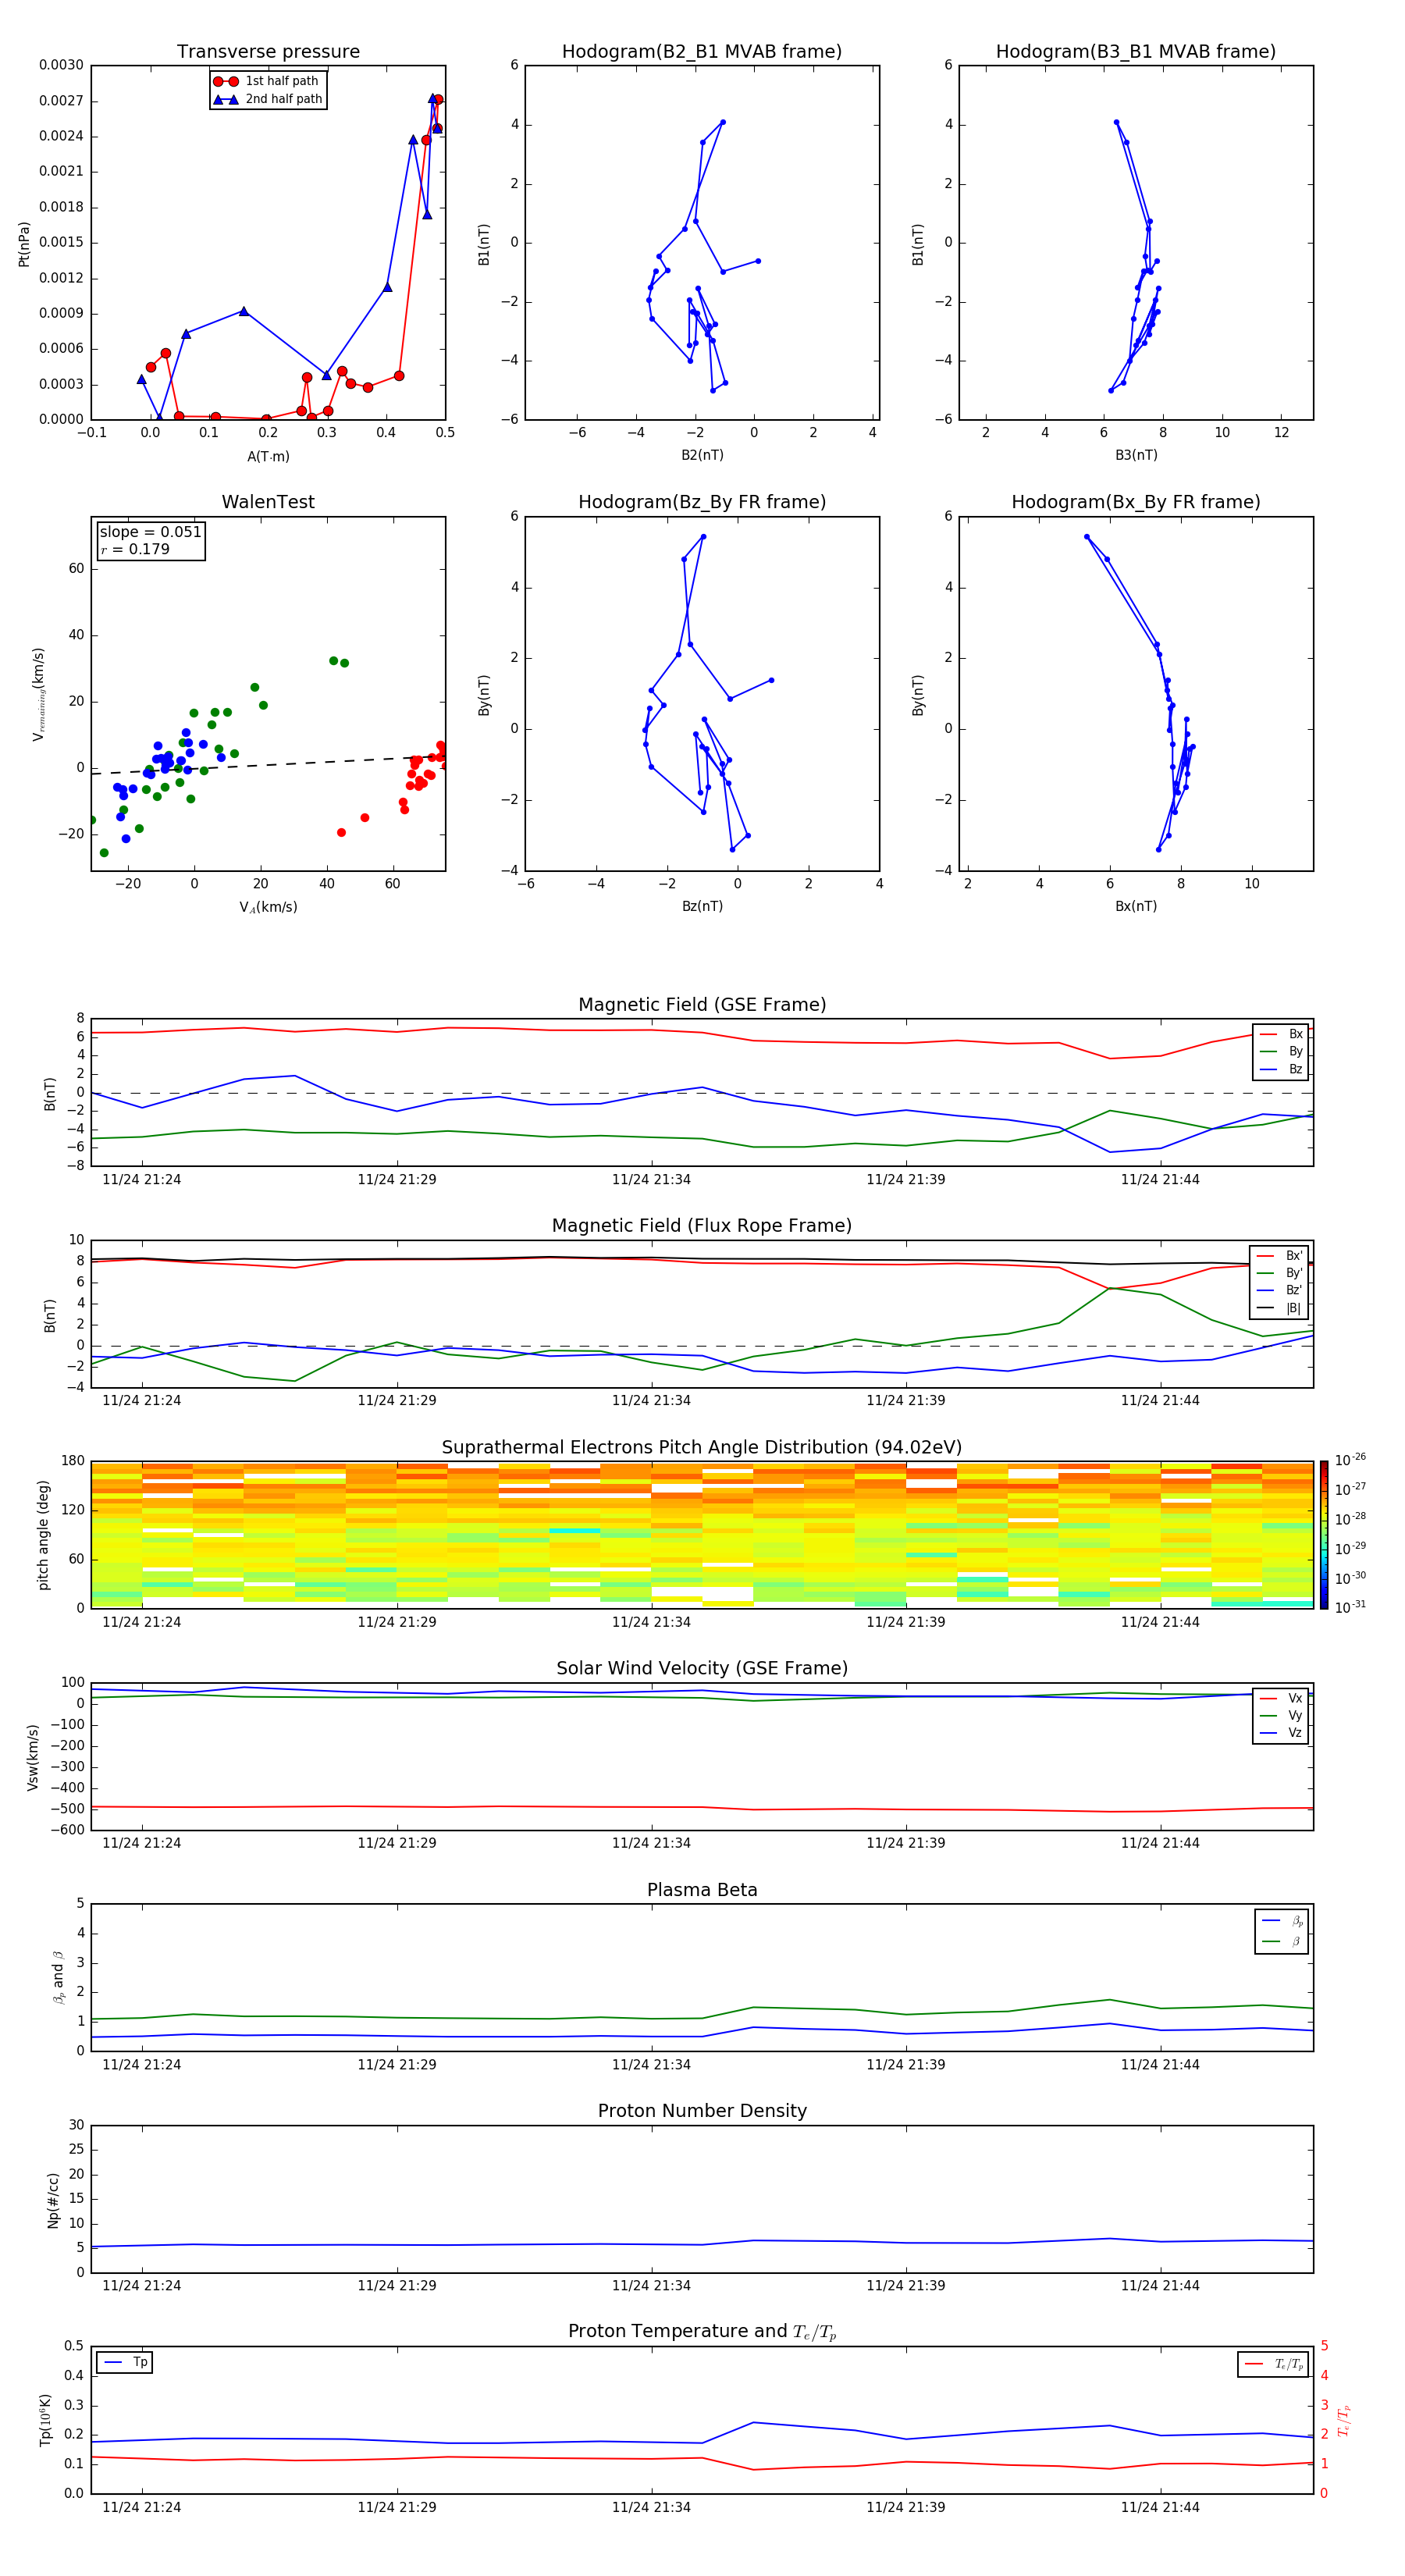
Task: Click '11/24 21:34' tick under Plasma Beta plot
Action: (x=651, y=2064)
